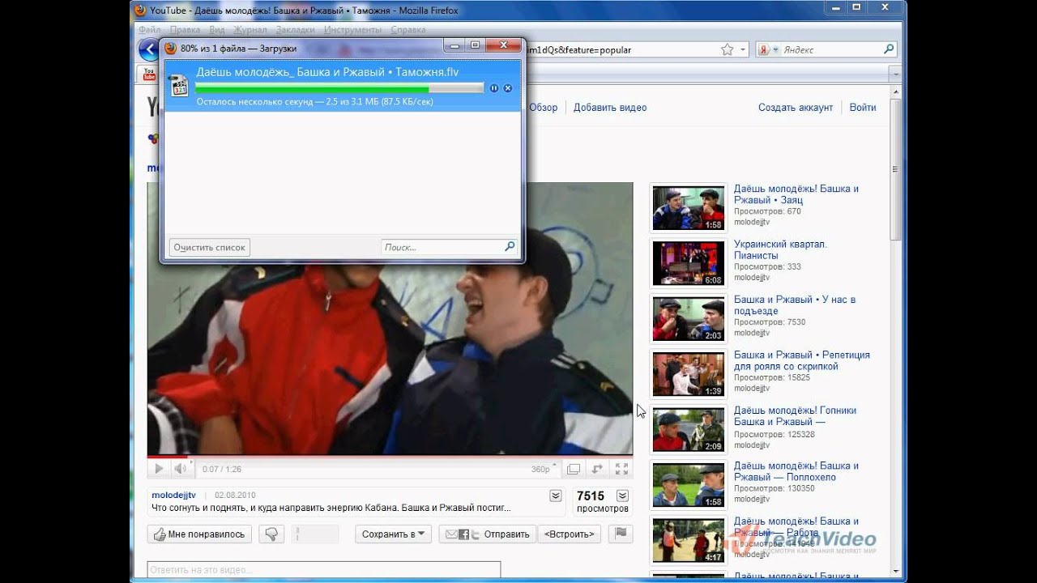Open video in pop-out window icon
Image resolution: width=1037 pixels, height=583 pixels.
tap(574, 469)
